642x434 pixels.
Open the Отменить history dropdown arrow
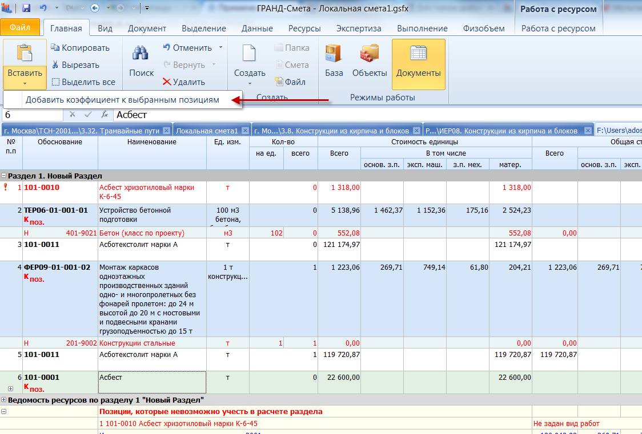tap(220, 47)
